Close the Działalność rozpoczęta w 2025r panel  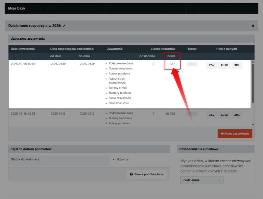click(253, 26)
